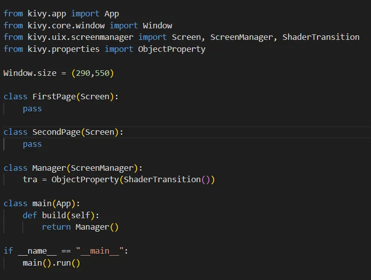Click 'Screen,' in the screenmanager import
This screenshot has height=280, width=371.
[x=189, y=37]
